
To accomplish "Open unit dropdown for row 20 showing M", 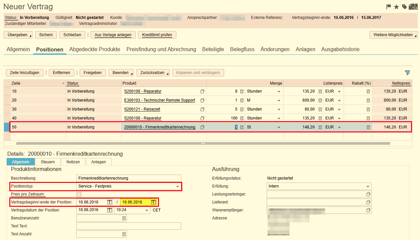I will tap(279, 100).
